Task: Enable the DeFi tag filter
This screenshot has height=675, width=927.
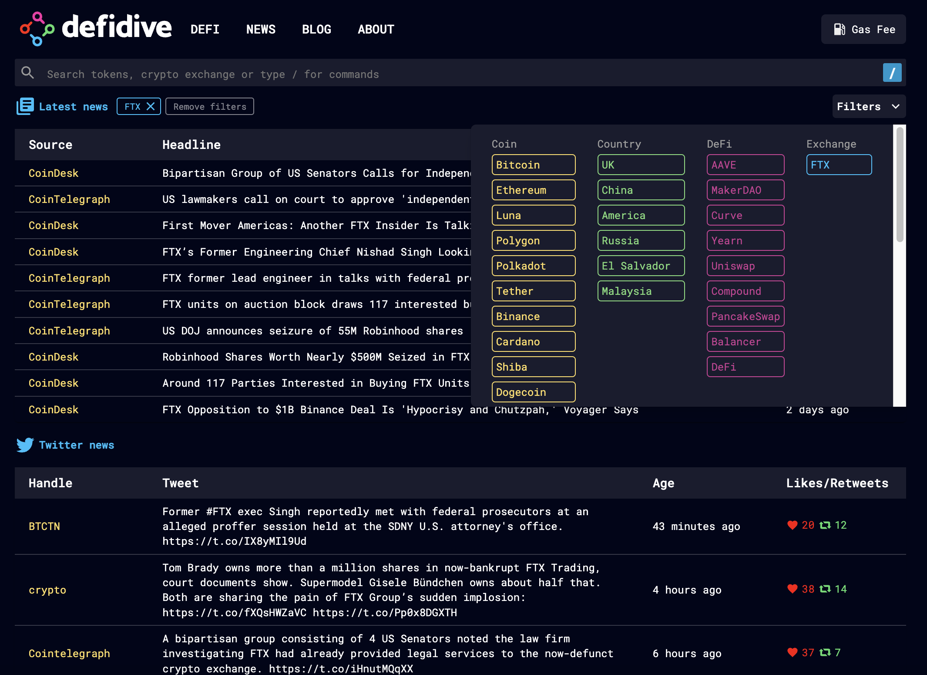Action: pyautogui.click(x=746, y=367)
